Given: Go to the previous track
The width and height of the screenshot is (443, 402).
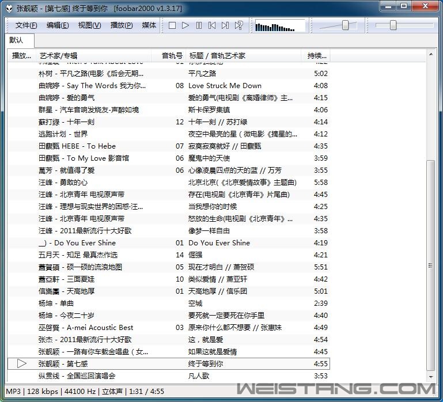Looking at the screenshot, I should (212, 25).
